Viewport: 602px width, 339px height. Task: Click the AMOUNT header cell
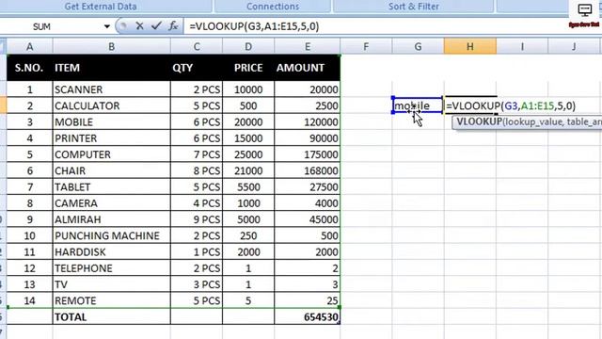pyautogui.click(x=308, y=68)
